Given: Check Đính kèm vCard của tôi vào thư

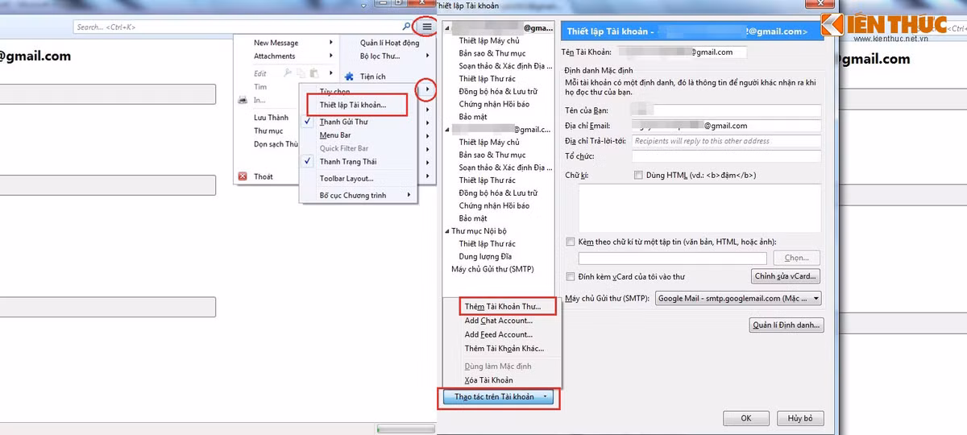Looking at the screenshot, I should tap(571, 276).
